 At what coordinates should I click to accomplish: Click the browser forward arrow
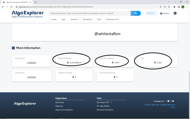7,7
